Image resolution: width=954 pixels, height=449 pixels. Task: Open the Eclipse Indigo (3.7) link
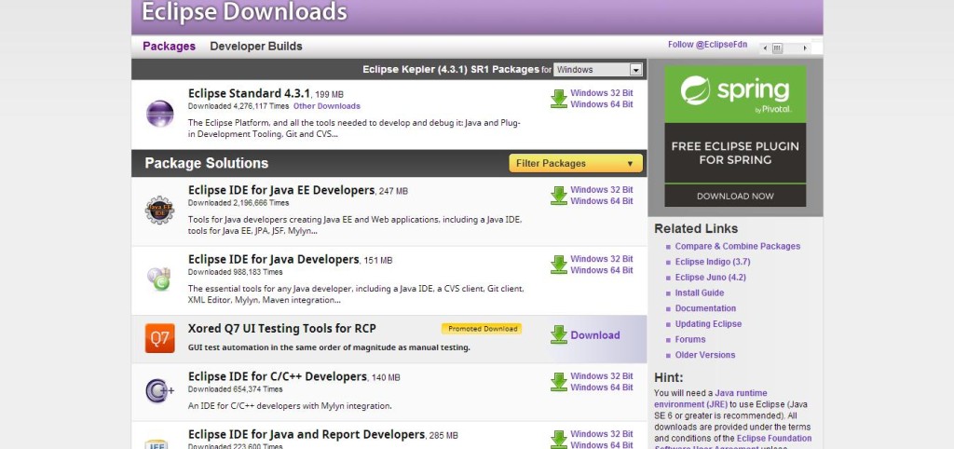coord(713,262)
